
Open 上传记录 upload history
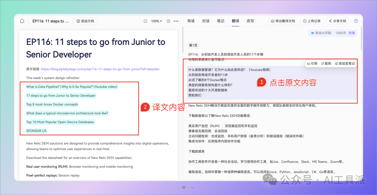pos(312,21)
